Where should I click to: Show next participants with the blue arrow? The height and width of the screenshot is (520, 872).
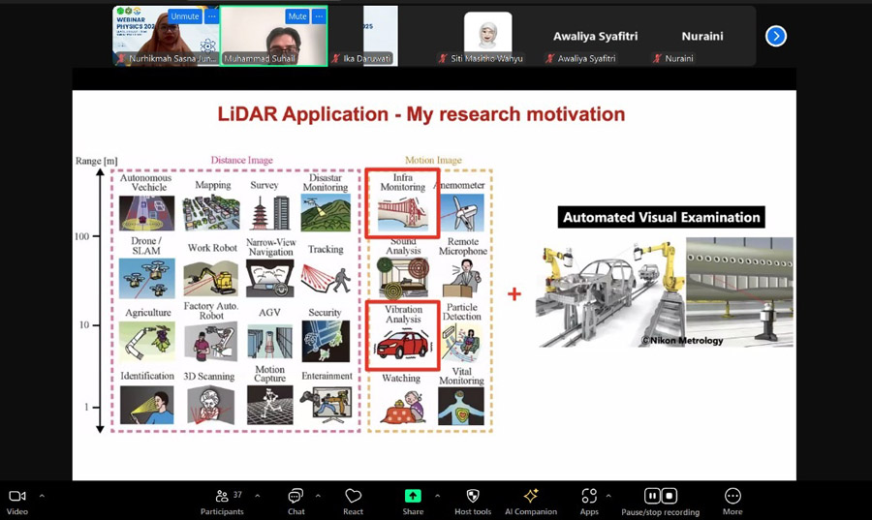tap(776, 36)
